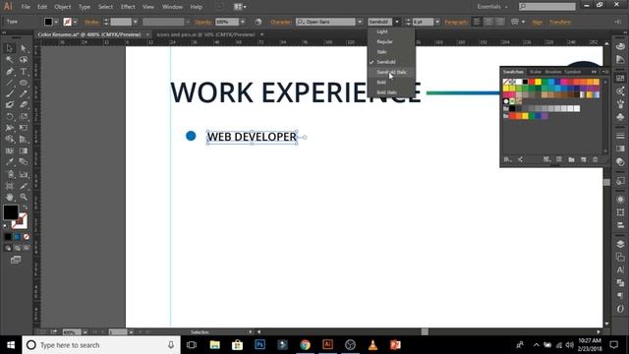
Task: Open the Opacity dropdown arrow
Action: coord(243,22)
